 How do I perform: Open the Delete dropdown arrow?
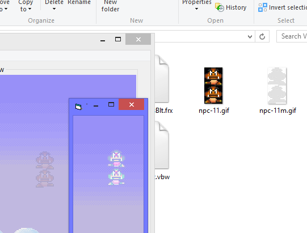coord(54,9)
